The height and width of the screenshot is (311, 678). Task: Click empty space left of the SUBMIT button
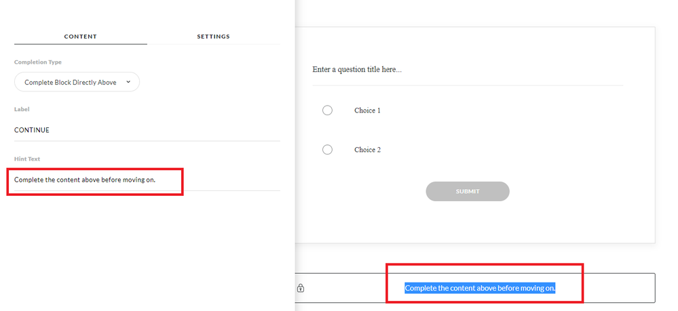(x=366, y=192)
